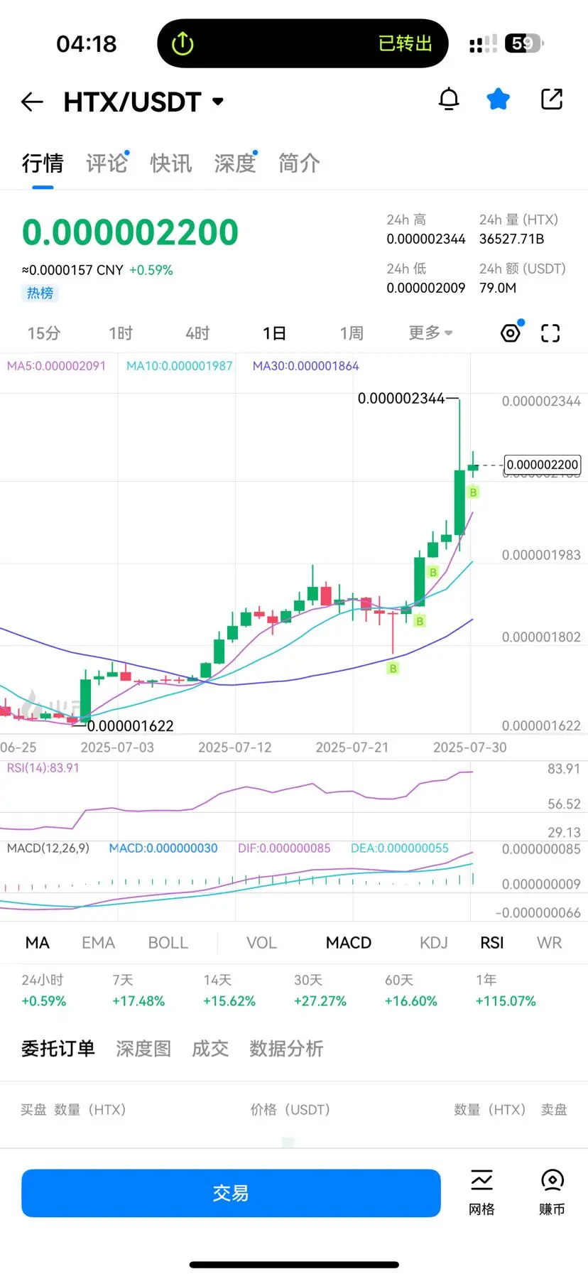This screenshot has height=1279, width=588.
Task: Tap the DEA:0.000000055 value
Action: (x=400, y=848)
